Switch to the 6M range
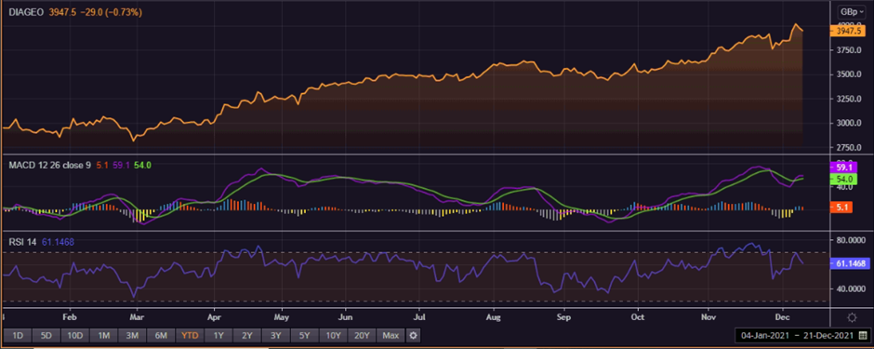This screenshot has width=874, height=349. 161,336
